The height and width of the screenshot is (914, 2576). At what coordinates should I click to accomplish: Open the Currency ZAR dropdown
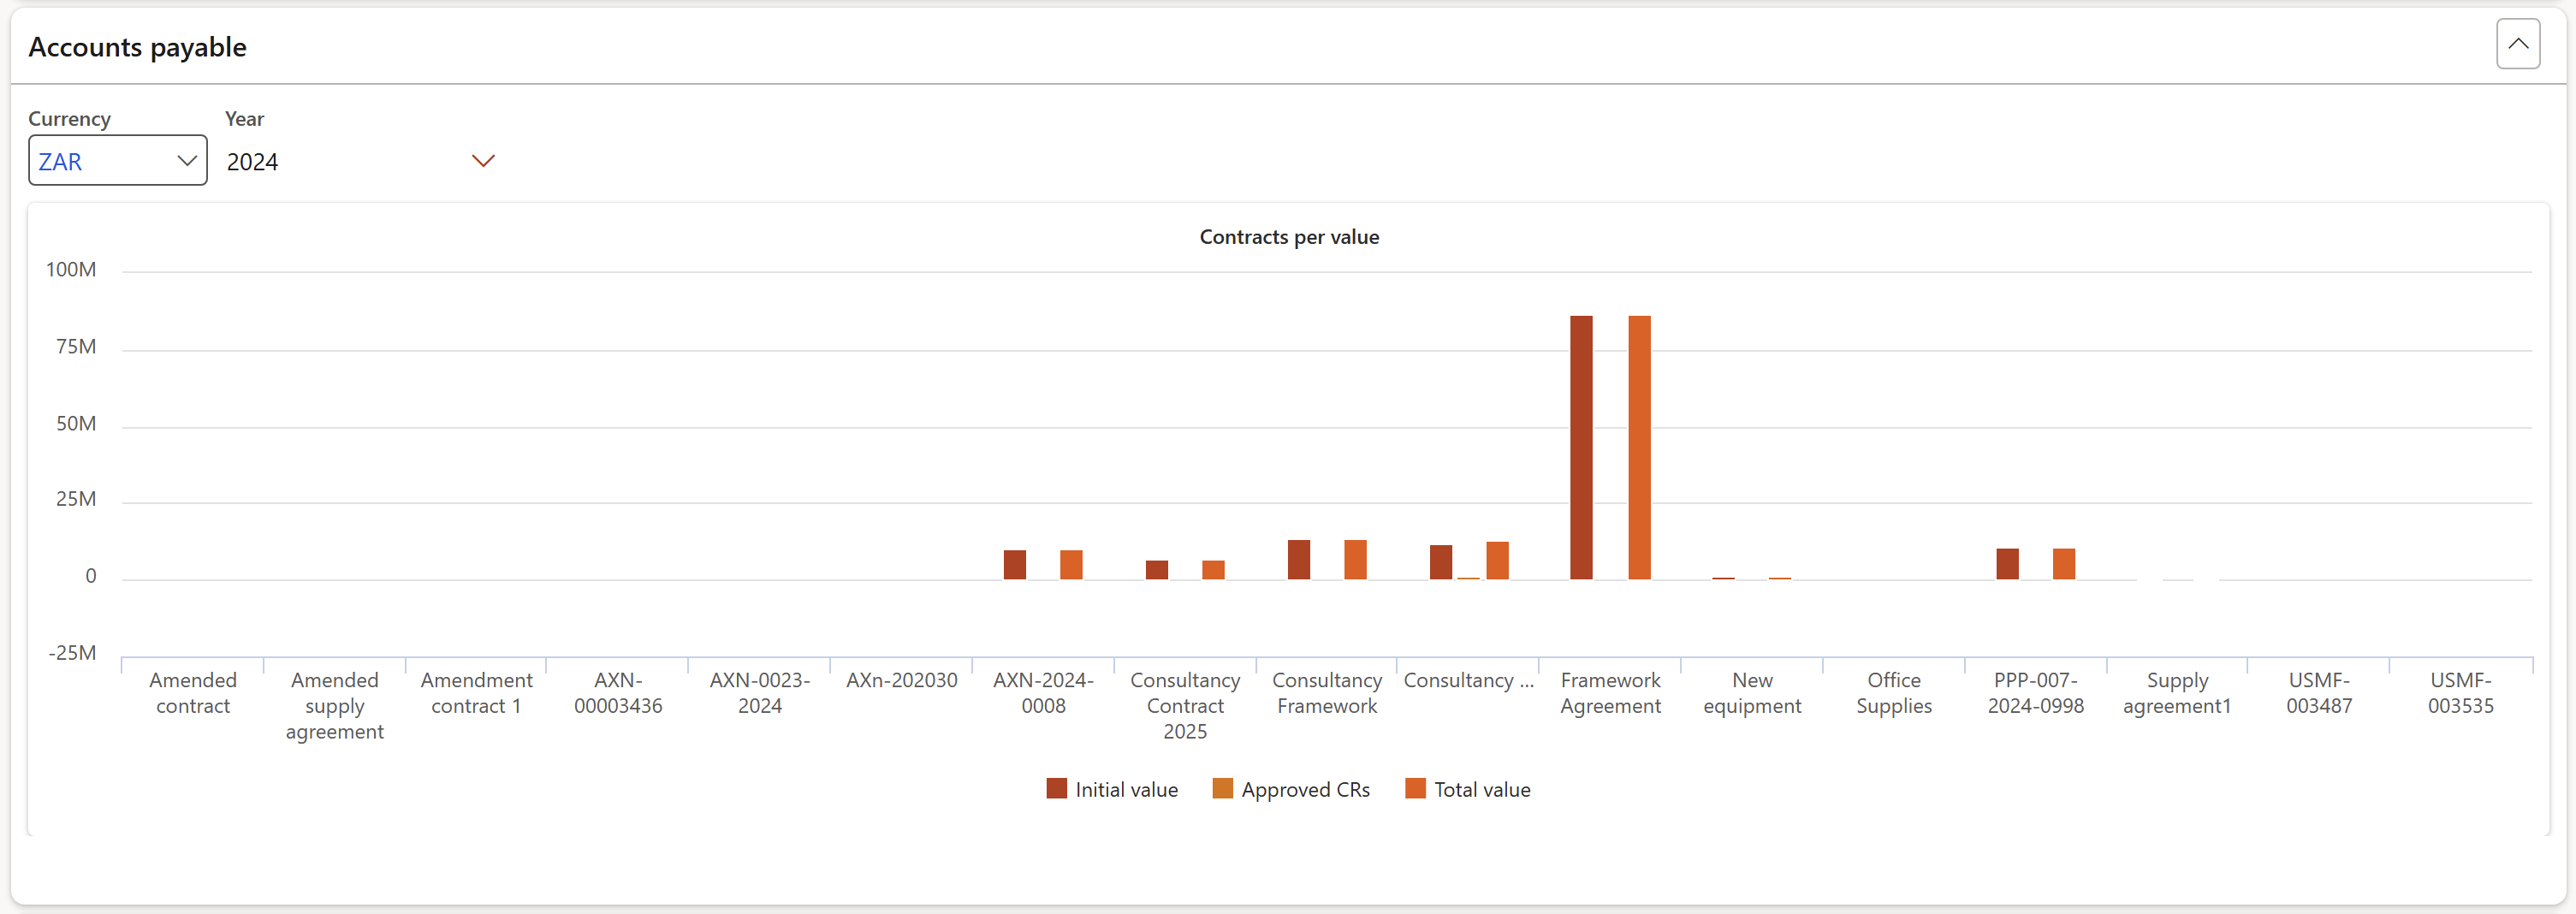tap(117, 161)
